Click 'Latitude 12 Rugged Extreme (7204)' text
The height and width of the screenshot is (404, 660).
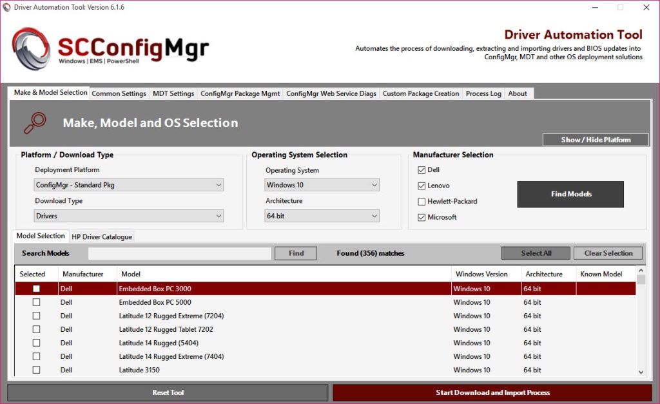171,316
